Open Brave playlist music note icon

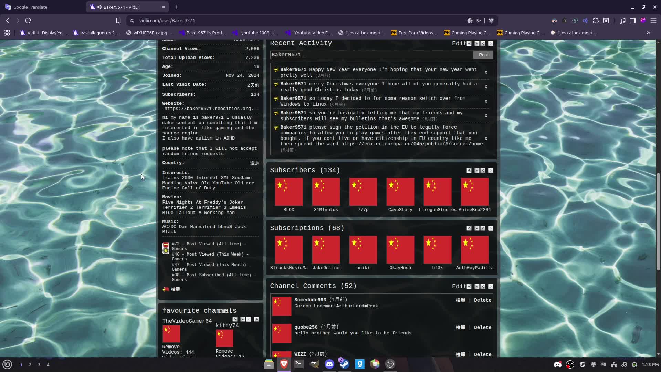622,21
